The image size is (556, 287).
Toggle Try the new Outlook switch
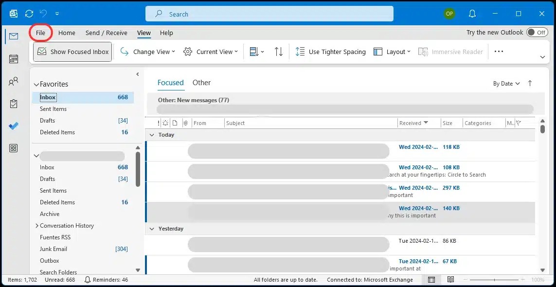(537, 32)
